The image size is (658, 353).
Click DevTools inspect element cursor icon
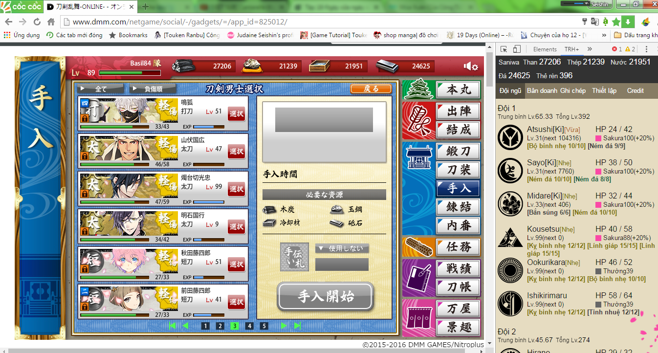coord(504,49)
